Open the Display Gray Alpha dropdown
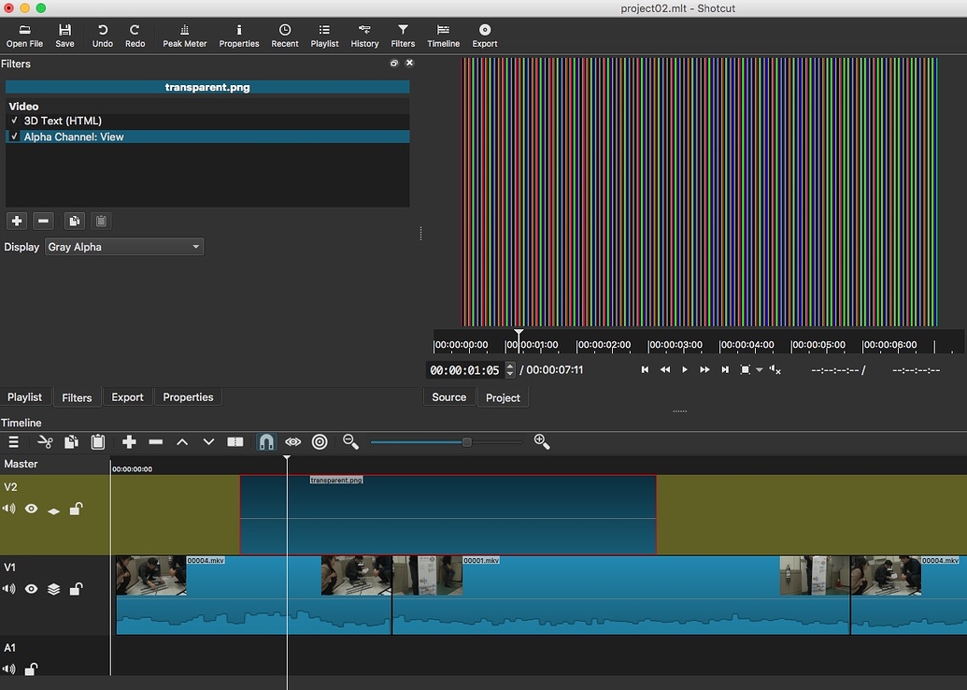This screenshot has height=690, width=967. pyautogui.click(x=124, y=247)
